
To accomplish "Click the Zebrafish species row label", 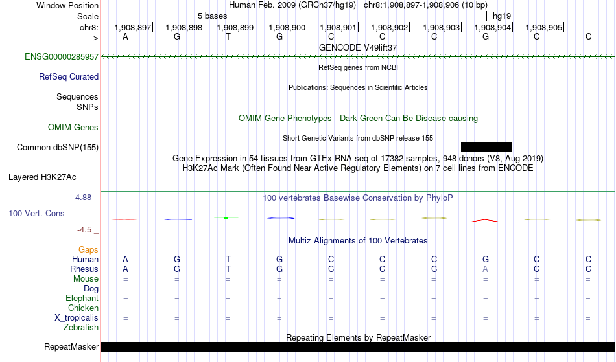I will (x=81, y=328).
